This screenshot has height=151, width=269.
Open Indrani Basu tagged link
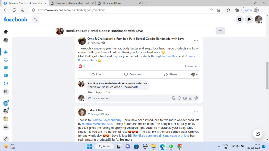point(170,56)
